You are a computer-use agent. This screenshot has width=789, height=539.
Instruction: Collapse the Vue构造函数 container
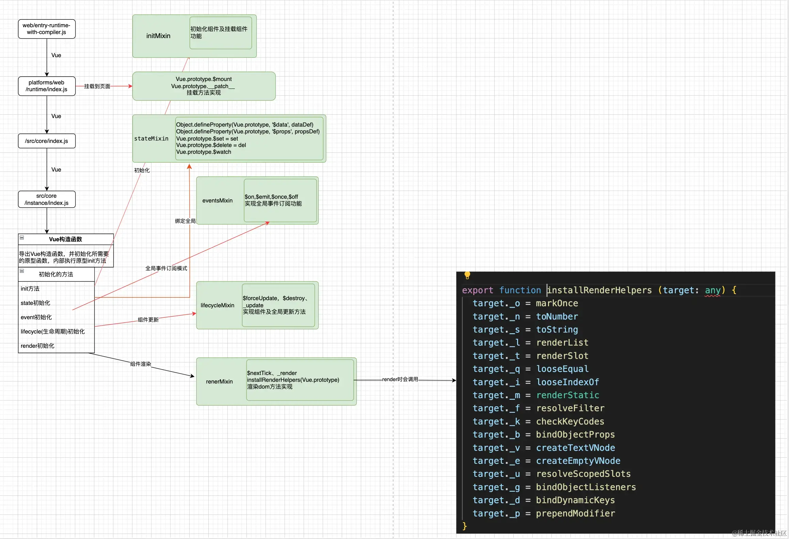point(22,238)
